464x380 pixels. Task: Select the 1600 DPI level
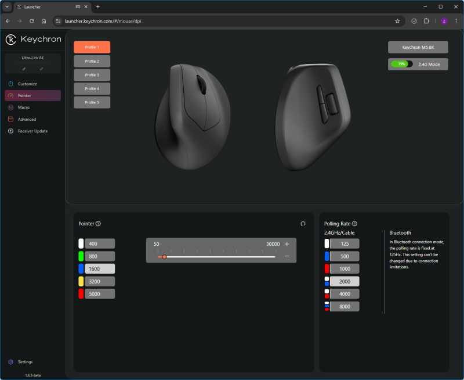100,269
